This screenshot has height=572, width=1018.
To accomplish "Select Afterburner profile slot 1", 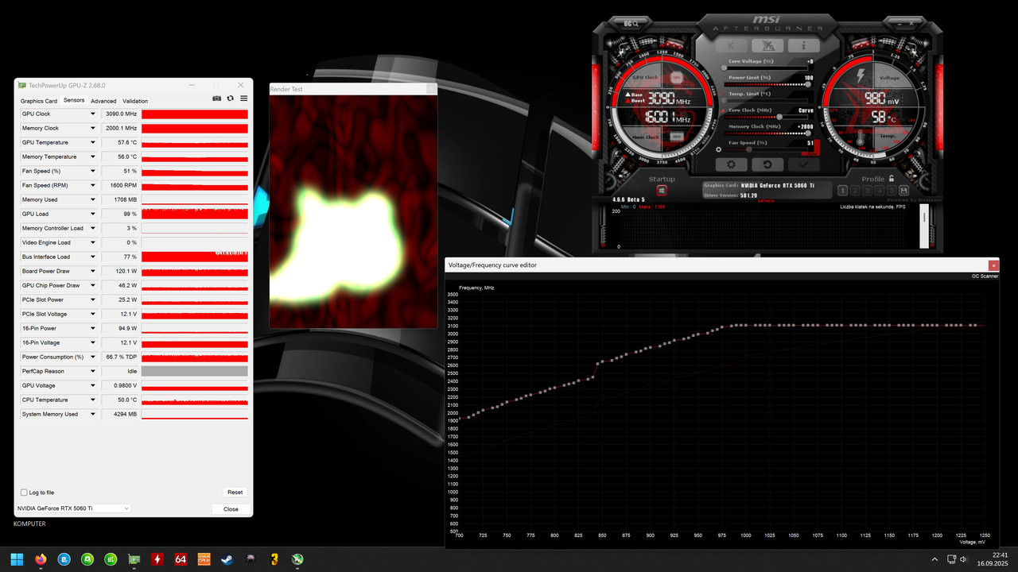I will 845,191.
